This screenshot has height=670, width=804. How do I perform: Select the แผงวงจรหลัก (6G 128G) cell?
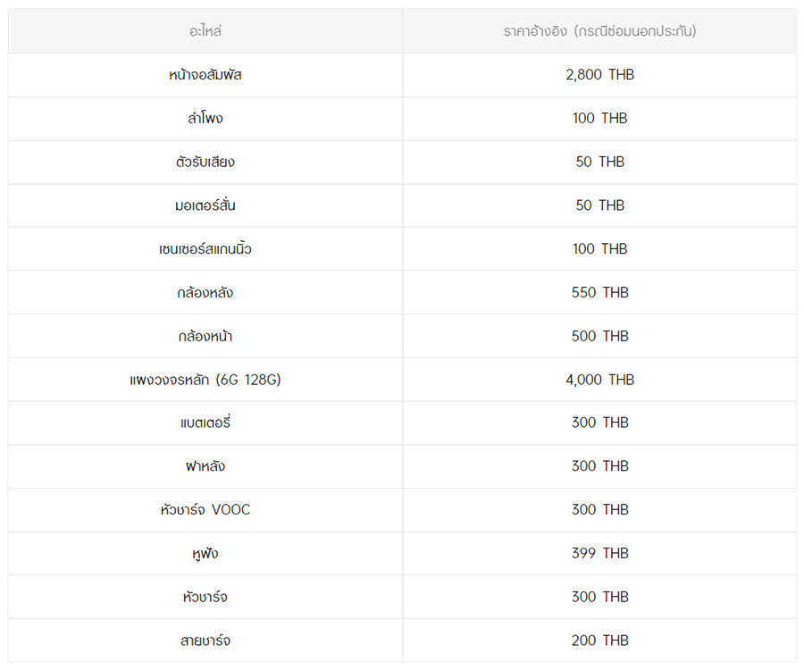[x=205, y=380]
